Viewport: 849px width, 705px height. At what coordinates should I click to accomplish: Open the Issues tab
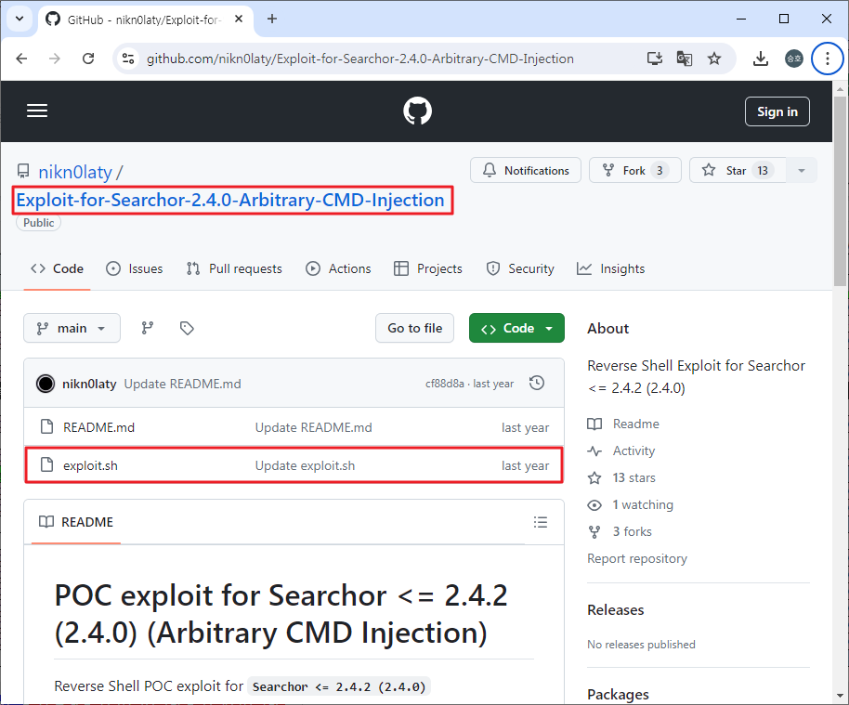pyautogui.click(x=135, y=268)
